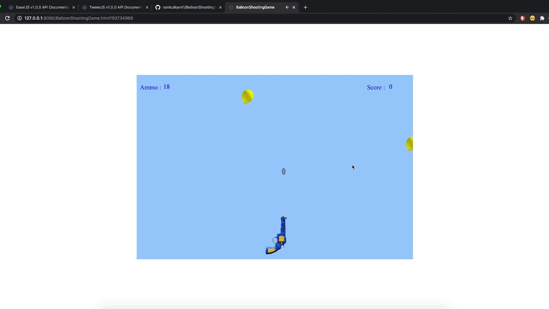Open the red shield browser extension

[x=522, y=18]
